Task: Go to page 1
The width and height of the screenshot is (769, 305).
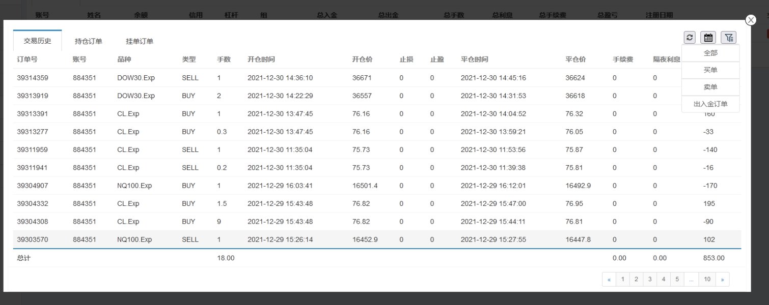Action: 623,279
